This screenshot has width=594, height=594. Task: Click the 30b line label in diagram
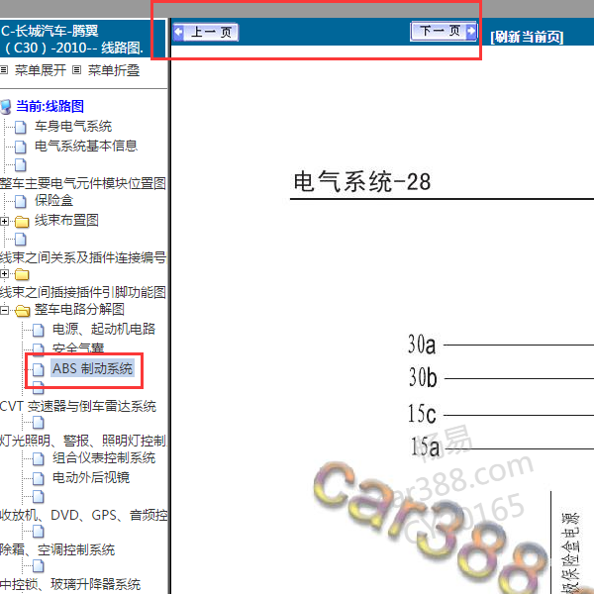(423, 377)
